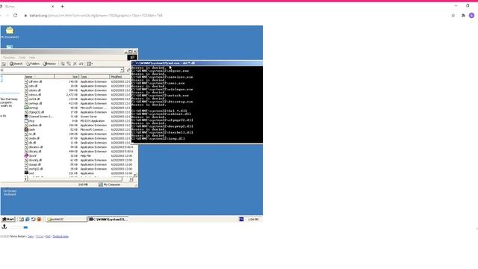Open the Tools menu in Explorer
The height and width of the screenshot is (269, 478).
click(x=22, y=58)
